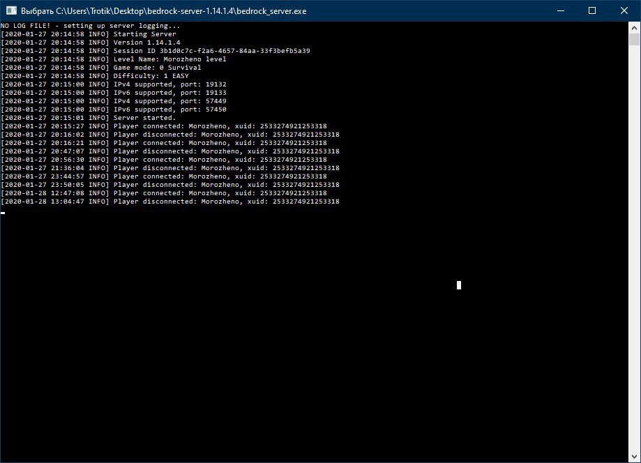641x463 pixels.
Task: Click the 20:47:07 Player disconnected line
Action: 170,151
